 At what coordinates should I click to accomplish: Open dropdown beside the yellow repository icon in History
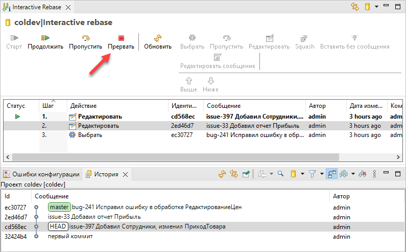point(302,174)
